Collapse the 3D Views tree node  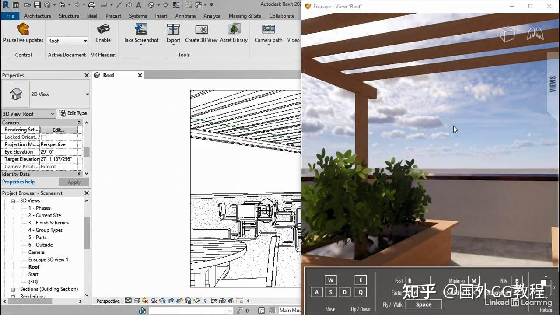(x=13, y=201)
